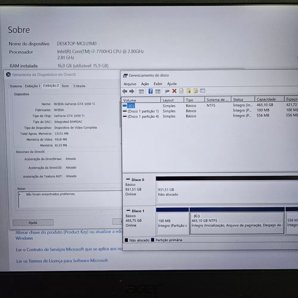The image size is (298, 298).
Task: Open the Ação menu
Action: [145, 84]
